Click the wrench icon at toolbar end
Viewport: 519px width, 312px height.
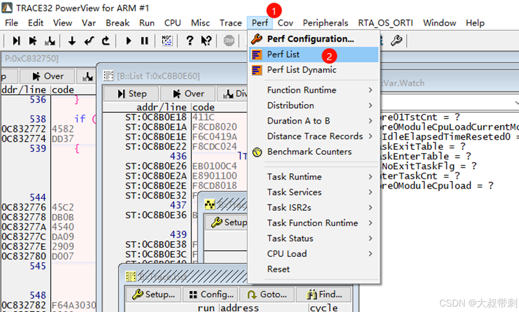click(x=396, y=41)
